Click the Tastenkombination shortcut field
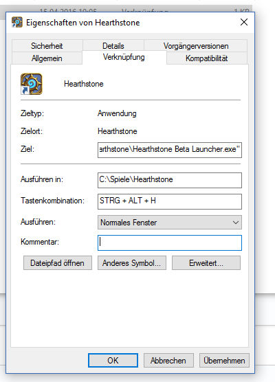The height and width of the screenshot is (382, 275). click(x=170, y=201)
